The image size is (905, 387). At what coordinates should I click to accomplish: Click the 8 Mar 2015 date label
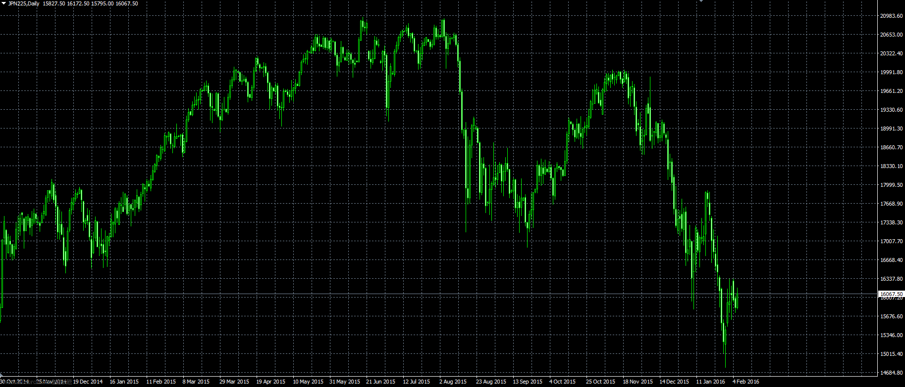coord(196,382)
